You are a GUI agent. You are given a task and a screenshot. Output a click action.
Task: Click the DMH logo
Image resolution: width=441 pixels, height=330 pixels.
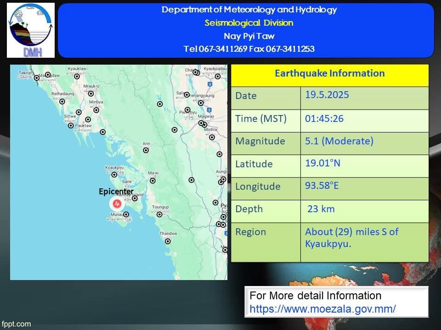pos(31,30)
